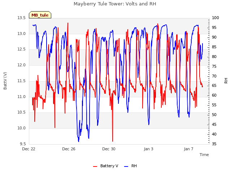Click the 10.5 left axis value
The width and height of the screenshot is (231, 173).
(22, 112)
